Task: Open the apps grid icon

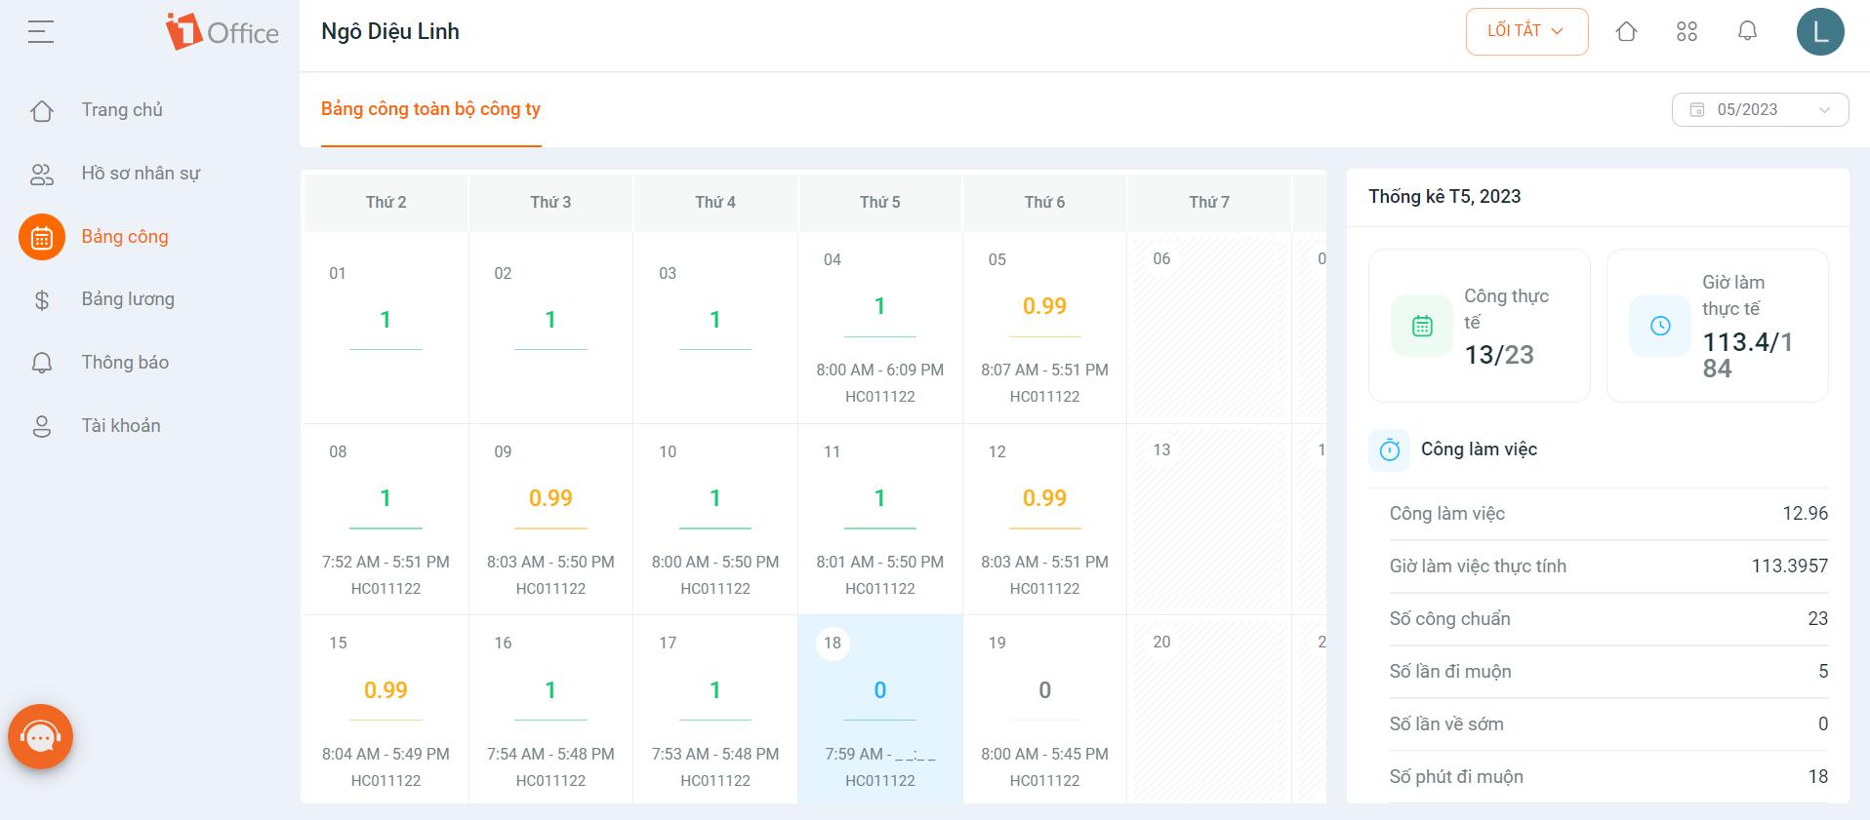Action: pyautogui.click(x=1687, y=32)
